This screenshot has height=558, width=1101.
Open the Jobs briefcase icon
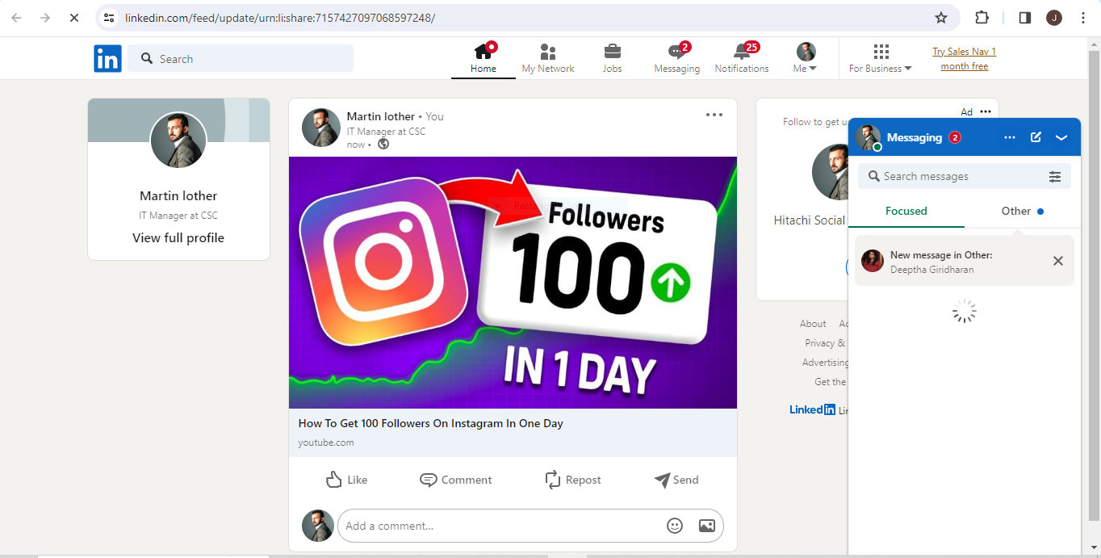613,59
